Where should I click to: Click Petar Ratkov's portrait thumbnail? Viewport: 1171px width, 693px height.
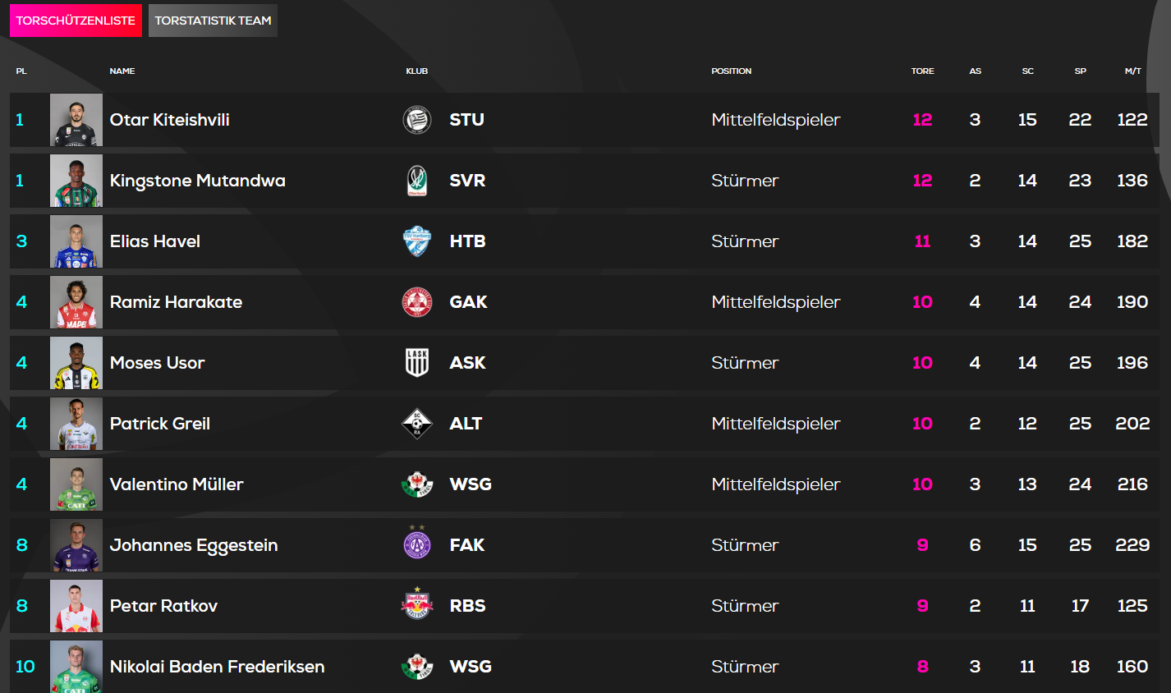tap(76, 606)
